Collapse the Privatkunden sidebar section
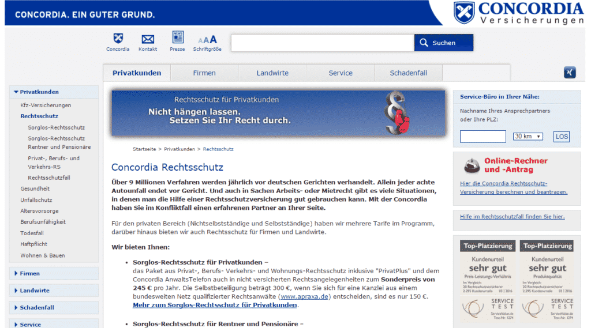 [x=54, y=92]
